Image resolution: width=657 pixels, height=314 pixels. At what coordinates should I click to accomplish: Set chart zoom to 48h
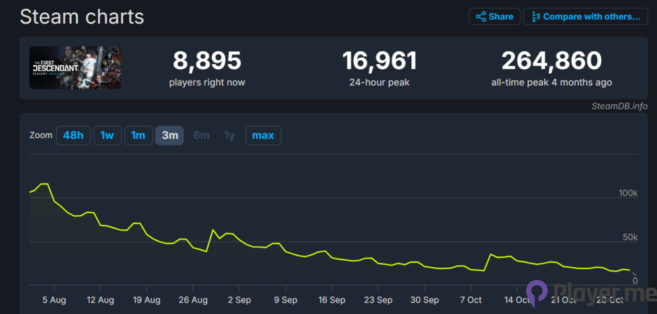pyautogui.click(x=73, y=135)
